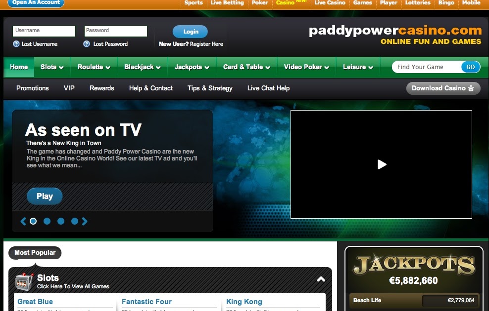Focus the Username input field

pos(44,31)
